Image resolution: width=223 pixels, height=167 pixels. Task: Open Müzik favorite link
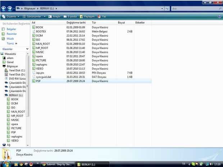(10, 39)
